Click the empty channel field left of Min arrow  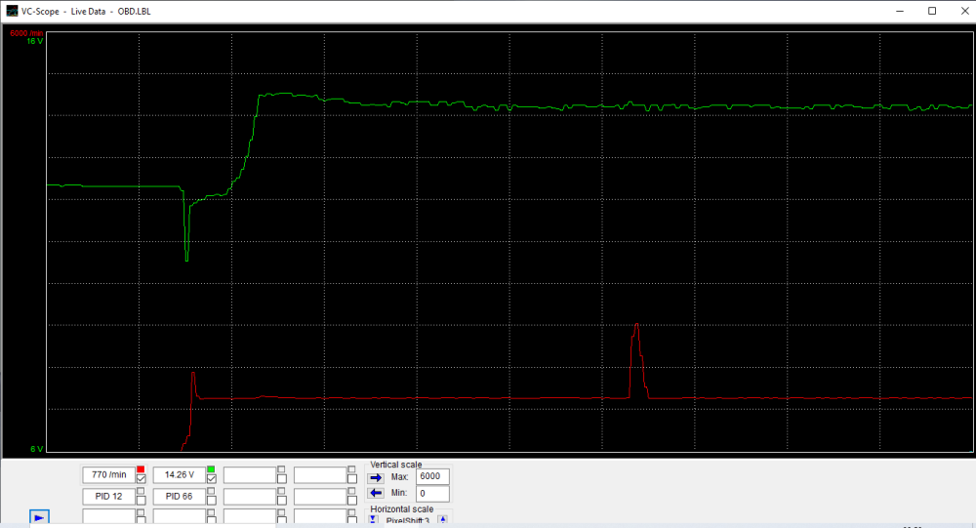point(320,496)
